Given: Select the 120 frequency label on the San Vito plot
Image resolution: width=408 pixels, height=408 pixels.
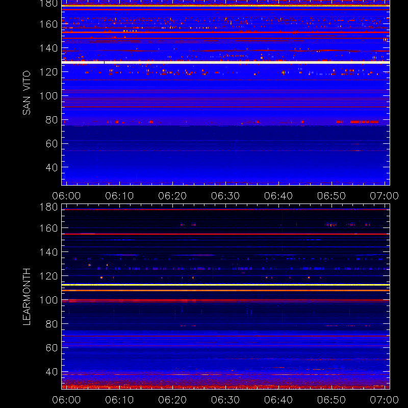Looking at the screenshot, I should (x=48, y=72).
